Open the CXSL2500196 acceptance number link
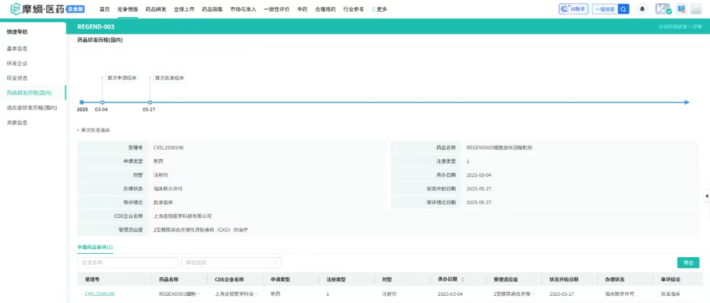 click(x=100, y=294)
